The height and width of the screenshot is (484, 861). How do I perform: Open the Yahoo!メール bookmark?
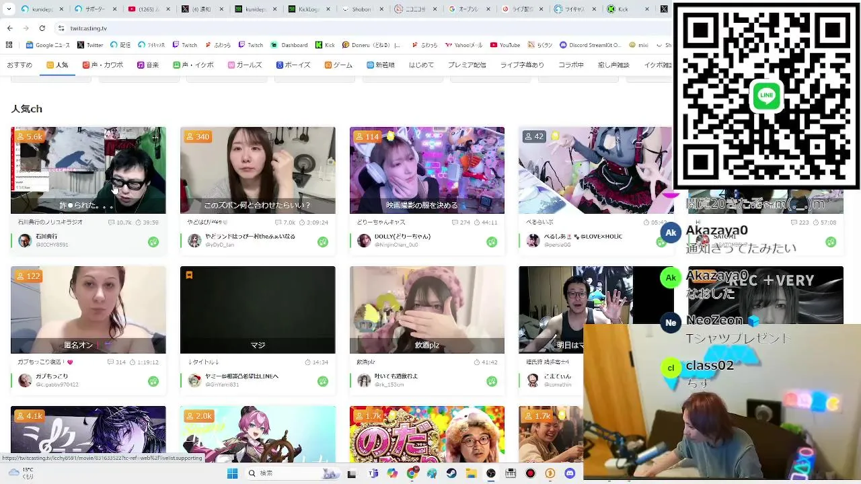coord(463,45)
